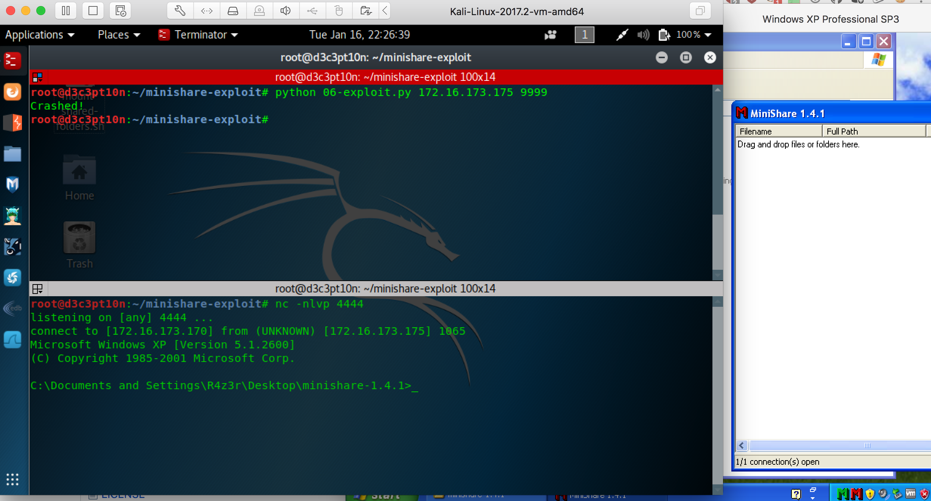931x501 pixels.
Task: Open the Applications menu
Action: click(x=39, y=35)
